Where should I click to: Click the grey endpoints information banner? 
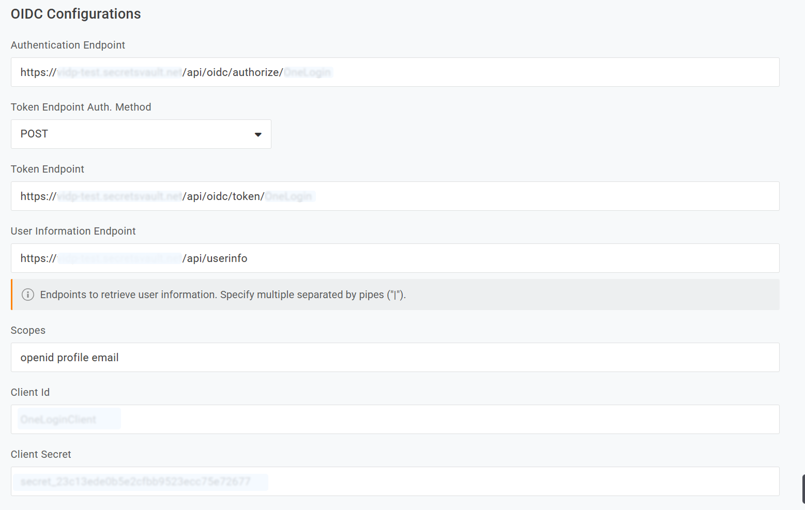[x=395, y=295]
